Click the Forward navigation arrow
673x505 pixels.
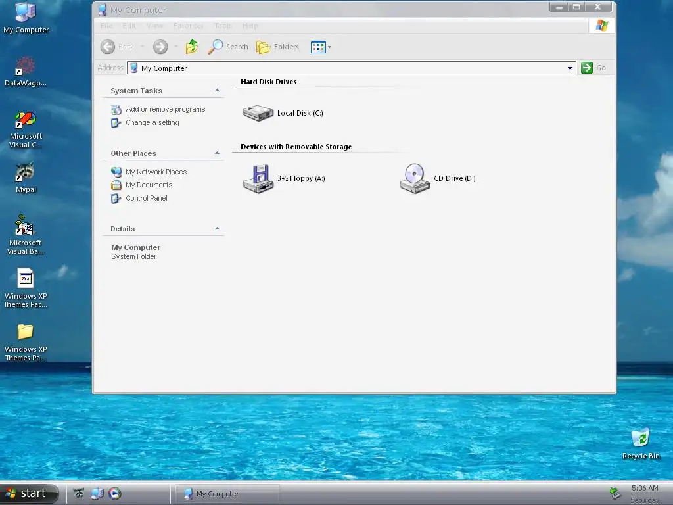click(x=160, y=47)
